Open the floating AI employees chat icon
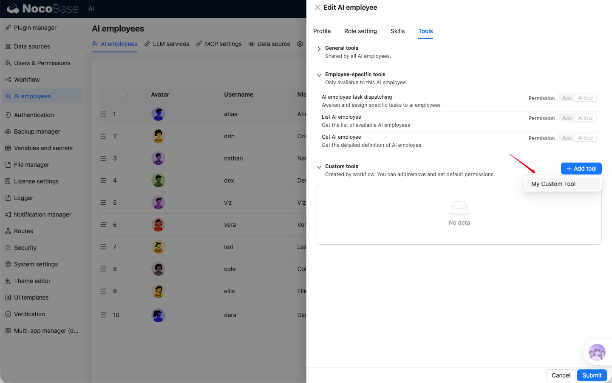Screen dimensions: 612x383 [597, 352]
